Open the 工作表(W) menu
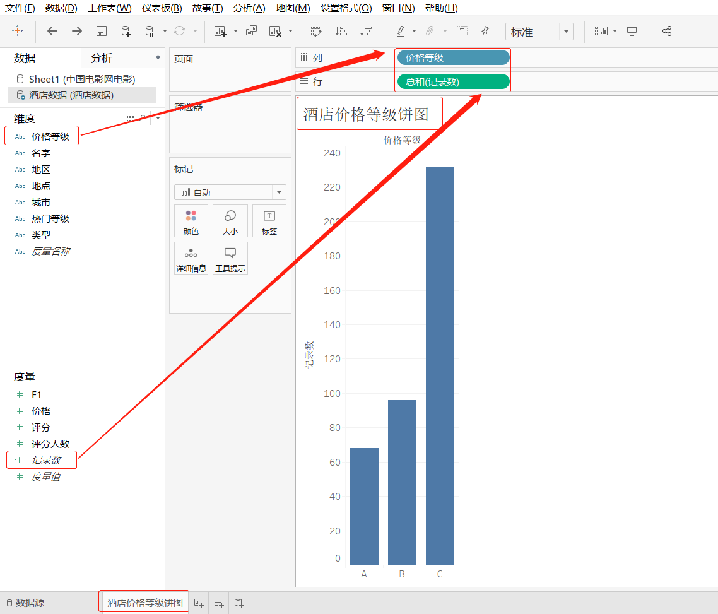This screenshot has height=614, width=718. pos(109,8)
